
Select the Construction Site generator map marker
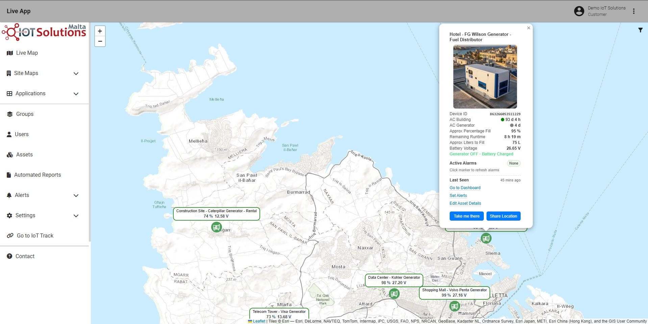point(216,227)
